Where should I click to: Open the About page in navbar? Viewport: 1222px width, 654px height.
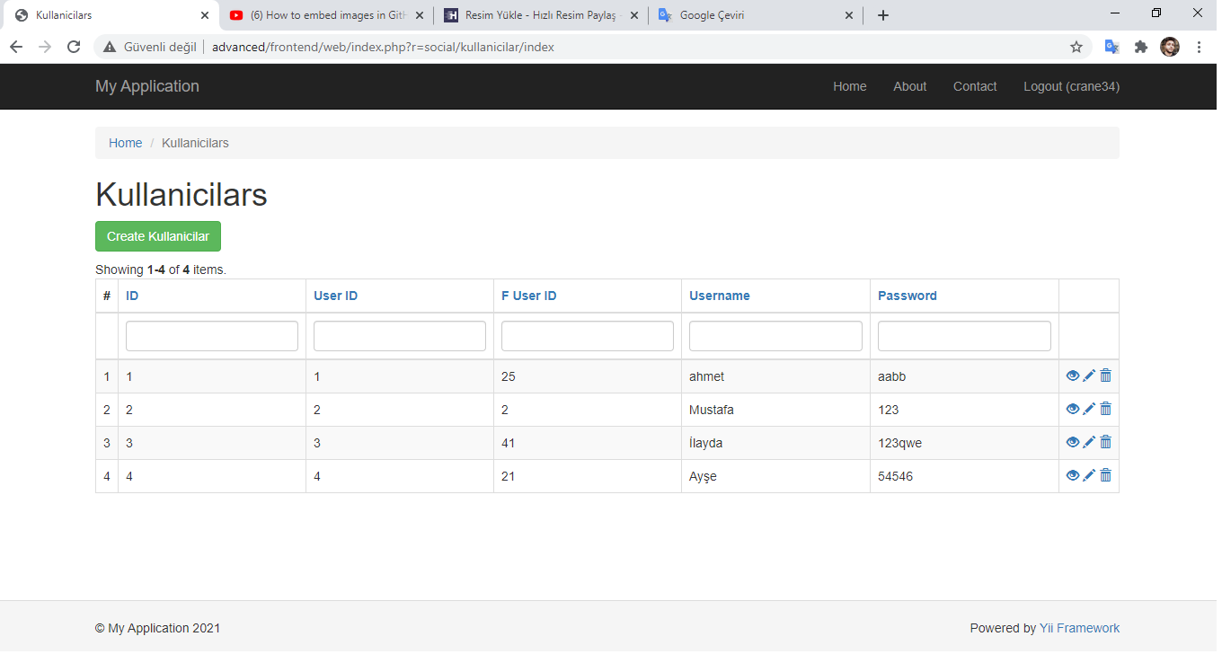[x=909, y=86]
